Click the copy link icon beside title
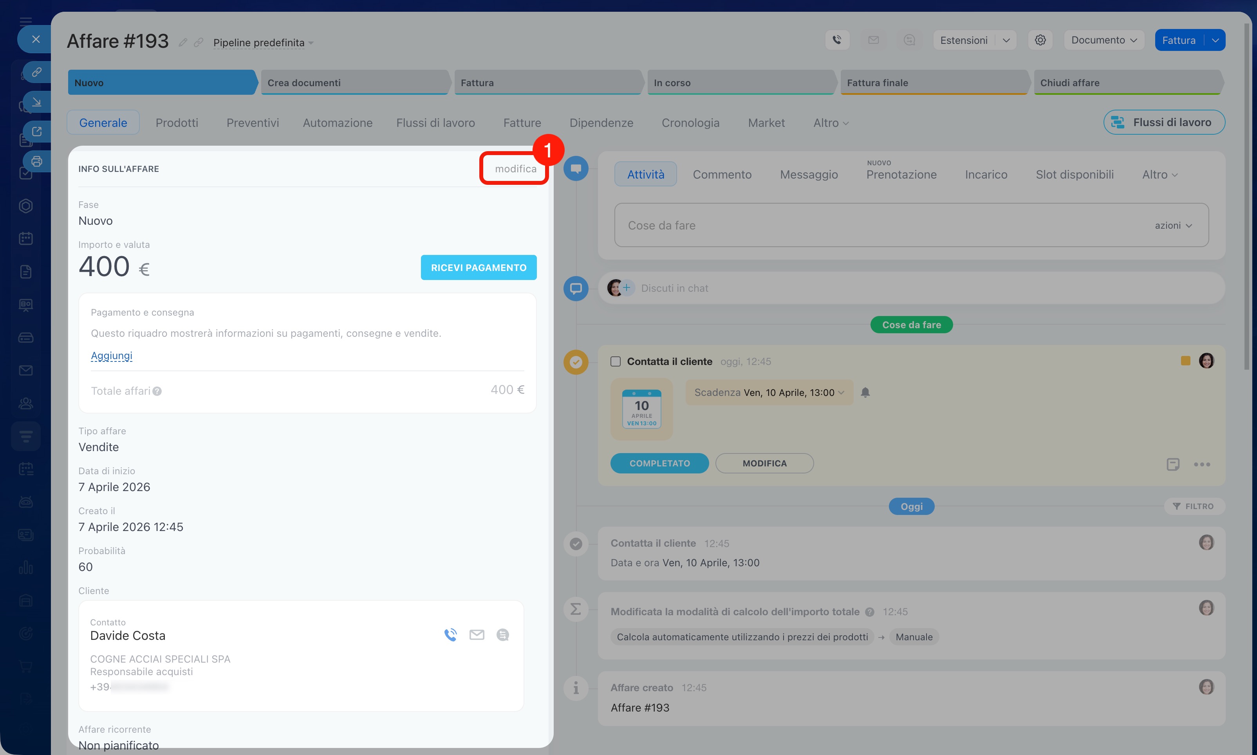This screenshot has width=1257, height=755. tap(199, 42)
